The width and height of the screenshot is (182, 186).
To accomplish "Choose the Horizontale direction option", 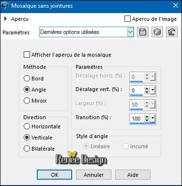I will coord(27,126).
